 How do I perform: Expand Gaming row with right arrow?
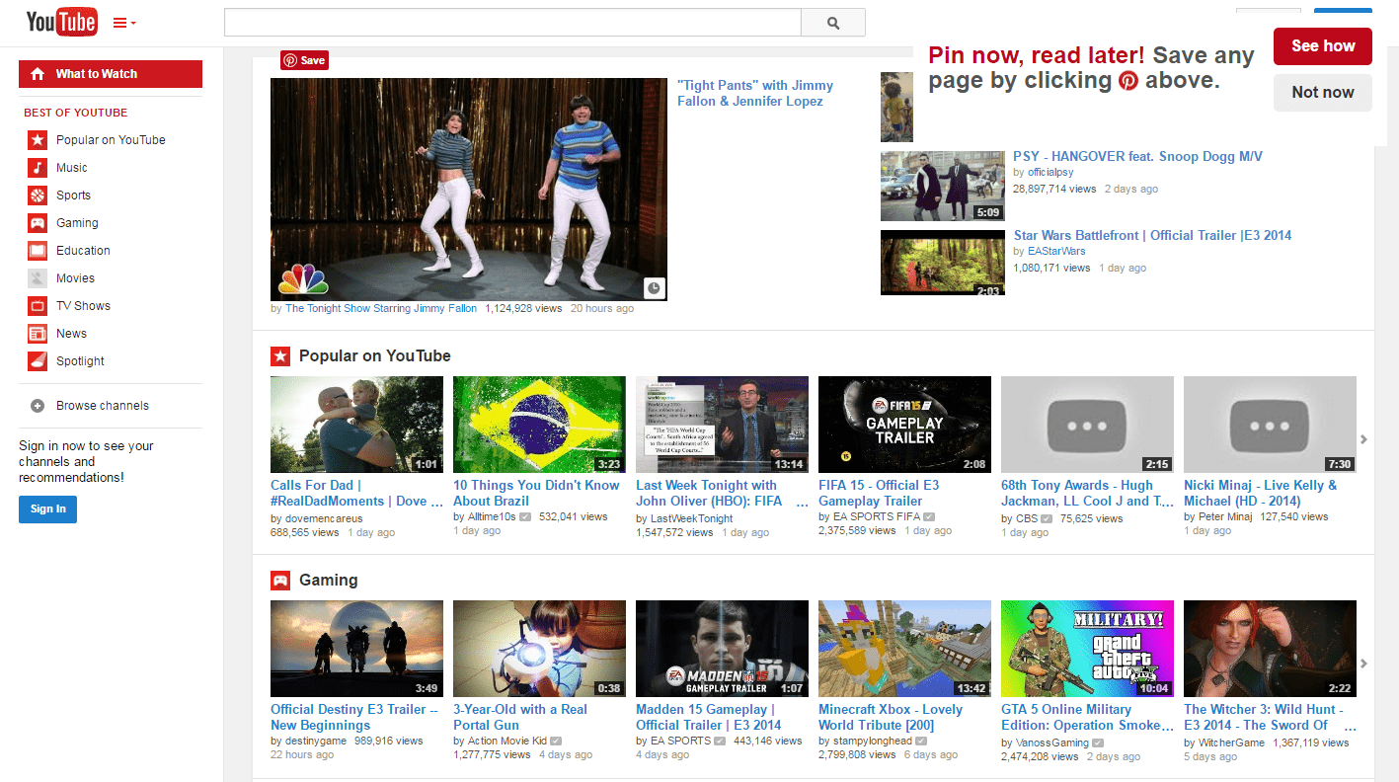[1364, 664]
